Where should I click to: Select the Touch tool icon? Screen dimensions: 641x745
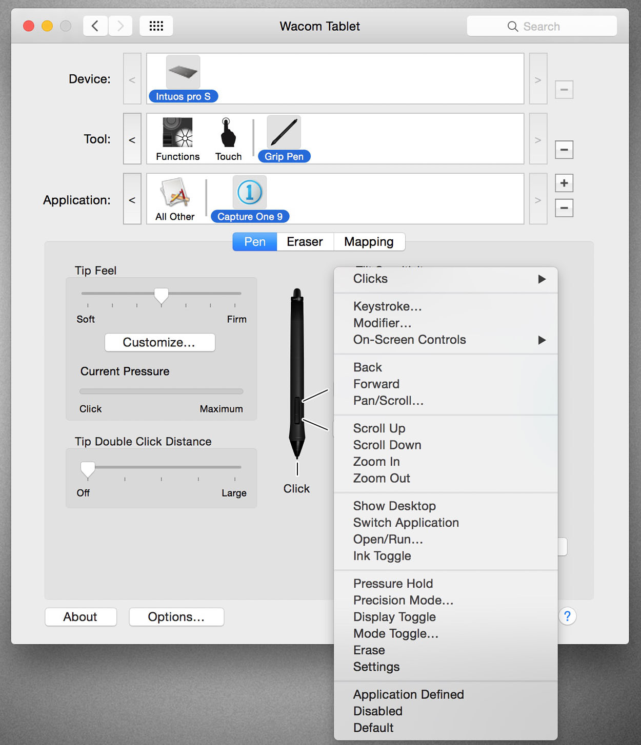[228, 132]
